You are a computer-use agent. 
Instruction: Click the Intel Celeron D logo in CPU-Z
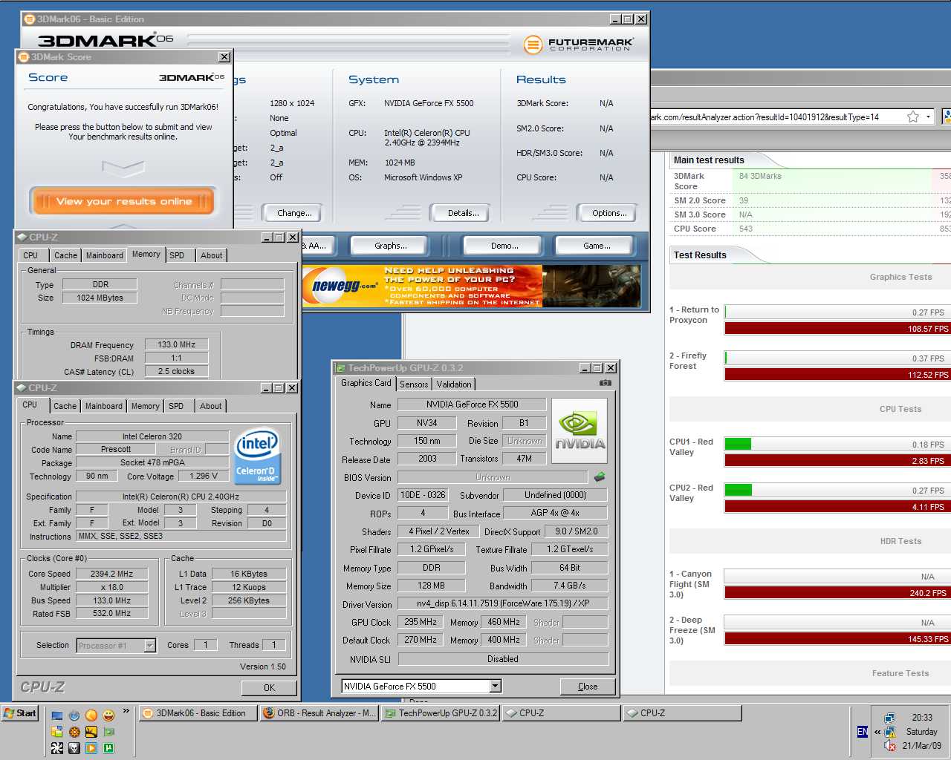257,456
